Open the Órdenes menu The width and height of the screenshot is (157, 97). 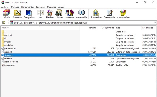[15, 7]
